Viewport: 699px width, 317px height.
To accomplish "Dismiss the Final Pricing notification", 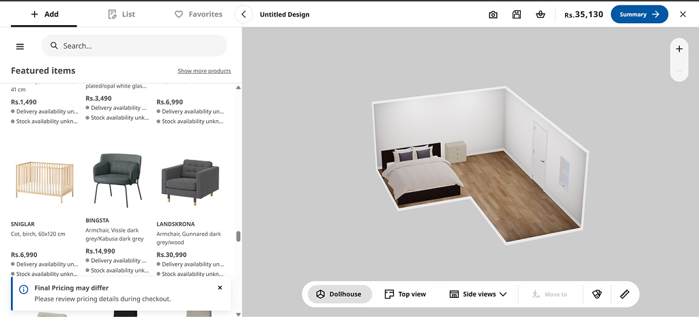I will click(x=220, y=288).
